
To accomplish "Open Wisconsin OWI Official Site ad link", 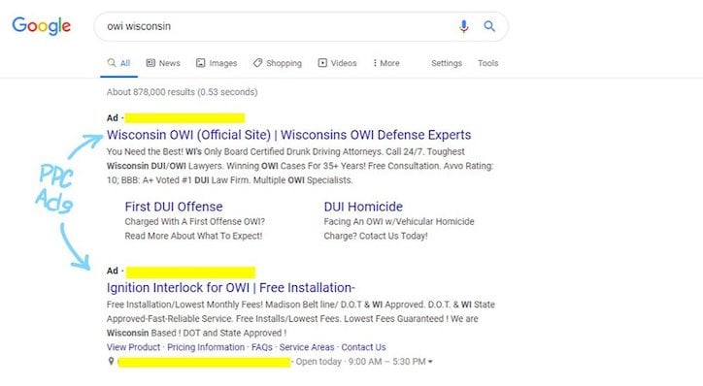I will click(288, 135).
